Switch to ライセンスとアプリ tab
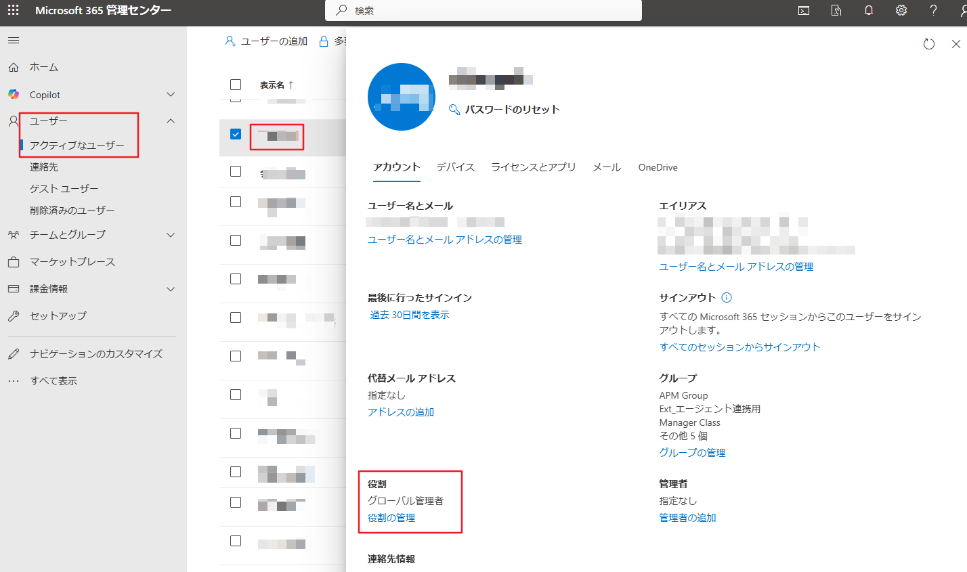This screenshot has width=967, height=572. click(x=534, y=167)
